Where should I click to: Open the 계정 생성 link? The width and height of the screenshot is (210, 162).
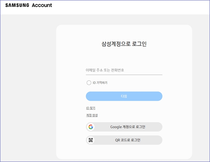pos(92,115)
